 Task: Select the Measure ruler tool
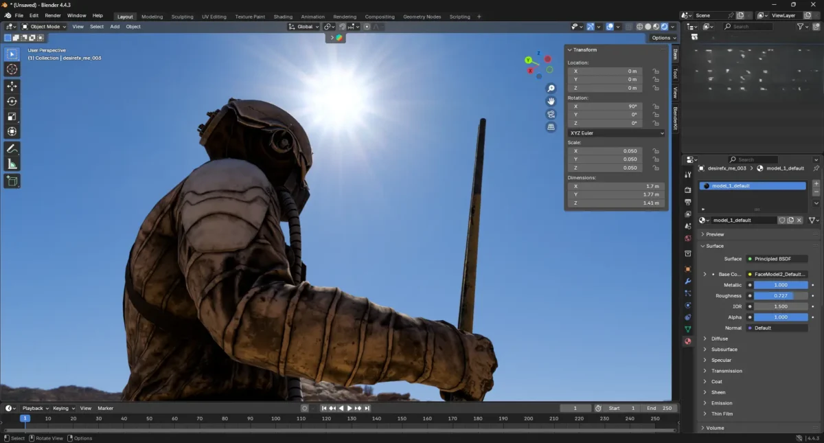[x=12, y=163]
